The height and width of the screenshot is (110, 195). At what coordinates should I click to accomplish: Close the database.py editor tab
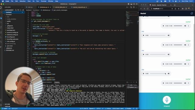point(50,7)
